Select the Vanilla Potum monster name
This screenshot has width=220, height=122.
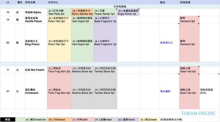36,20
